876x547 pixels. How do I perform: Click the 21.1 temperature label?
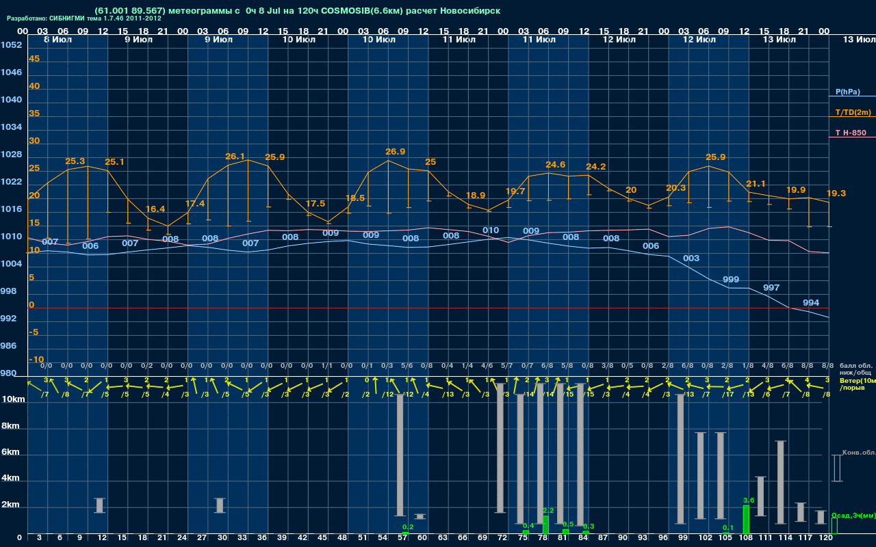[756, 184]
